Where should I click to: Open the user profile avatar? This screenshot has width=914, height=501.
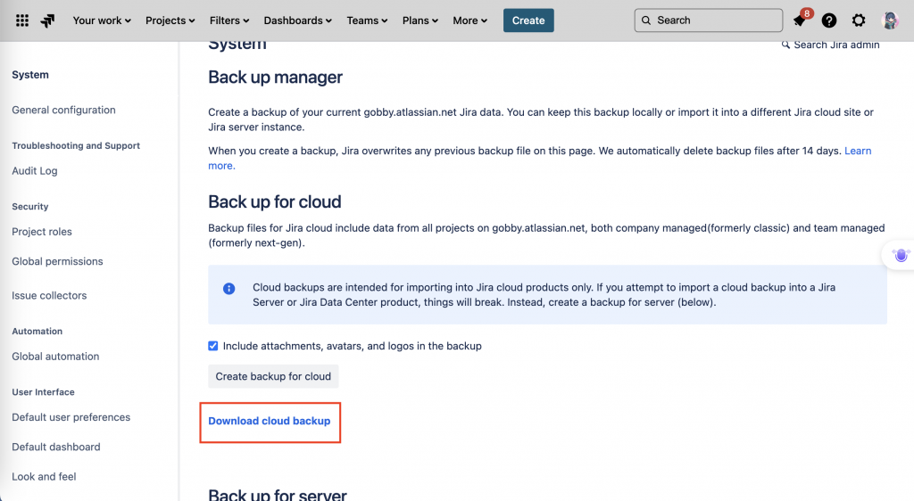pyautogui.click(x=890, y=21)
